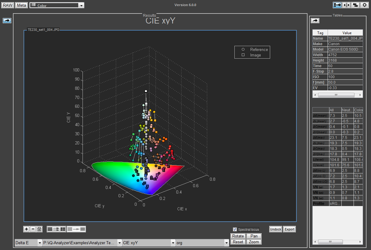Click the trash can icon below the plot
Viewport: 371px width, 250px height.
[x=39, y=229]
